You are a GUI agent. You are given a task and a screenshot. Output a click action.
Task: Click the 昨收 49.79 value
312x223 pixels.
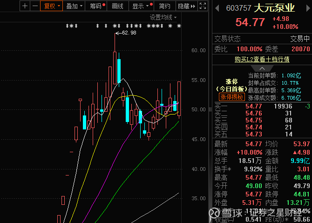(302, 186)
